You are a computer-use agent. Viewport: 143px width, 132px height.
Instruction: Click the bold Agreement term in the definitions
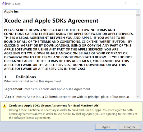click(x=14, y=89)
